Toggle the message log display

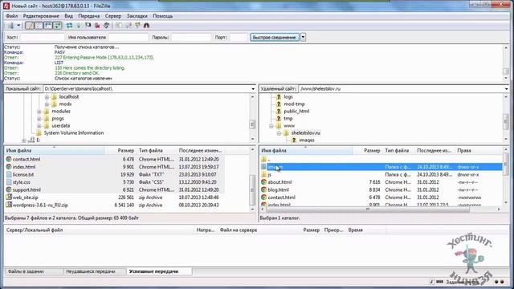tap(29, 26)
